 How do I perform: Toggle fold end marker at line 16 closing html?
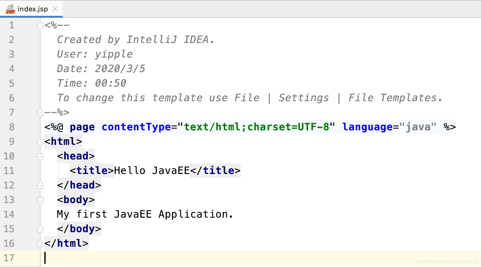pyautogui.click(x=40, y=243)
